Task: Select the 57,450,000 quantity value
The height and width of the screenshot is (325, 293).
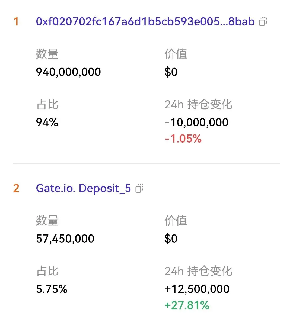Action: (x=65, y=239)
